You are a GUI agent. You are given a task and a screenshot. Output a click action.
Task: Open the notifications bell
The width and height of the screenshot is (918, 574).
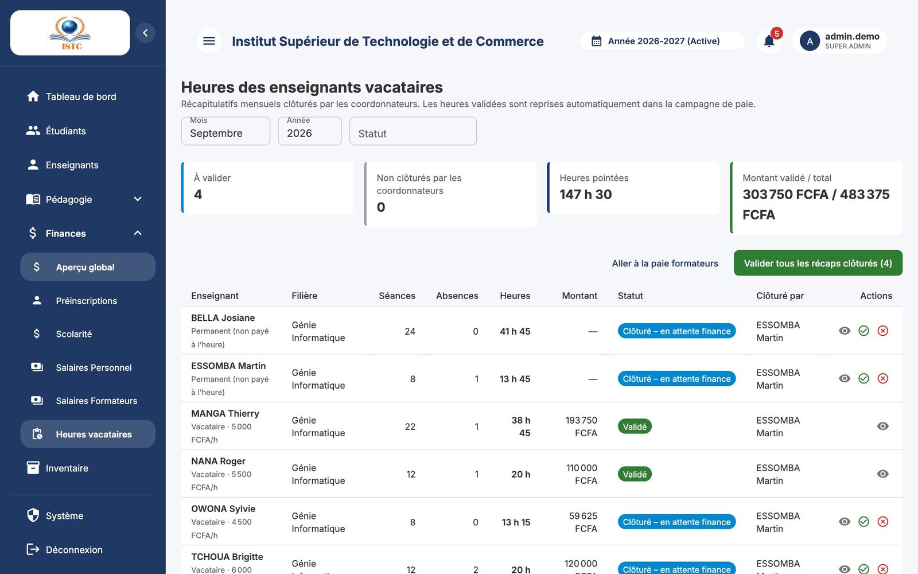pos(769,41)
